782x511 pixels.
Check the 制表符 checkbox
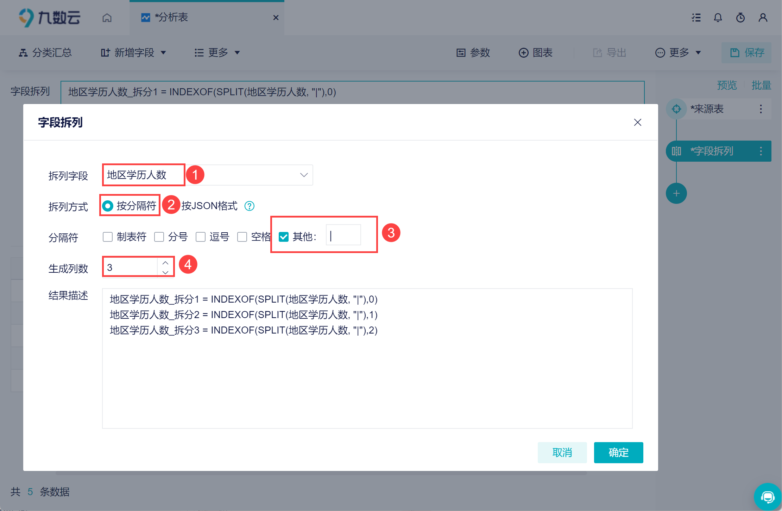pyautogui.click(x=108, y=237)
